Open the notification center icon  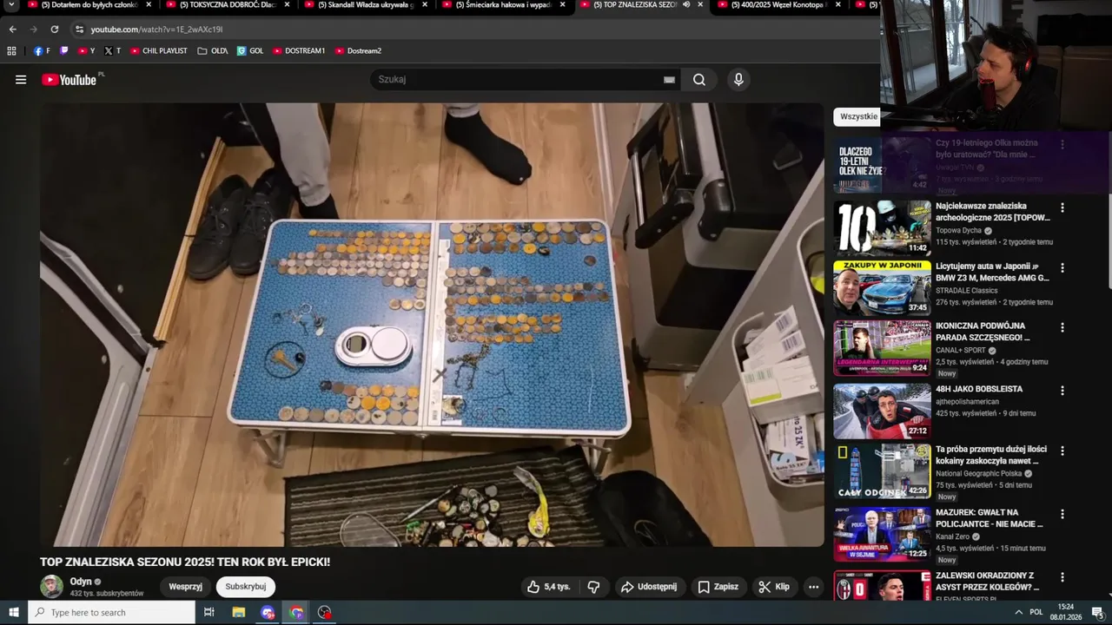coord(1097,612)
